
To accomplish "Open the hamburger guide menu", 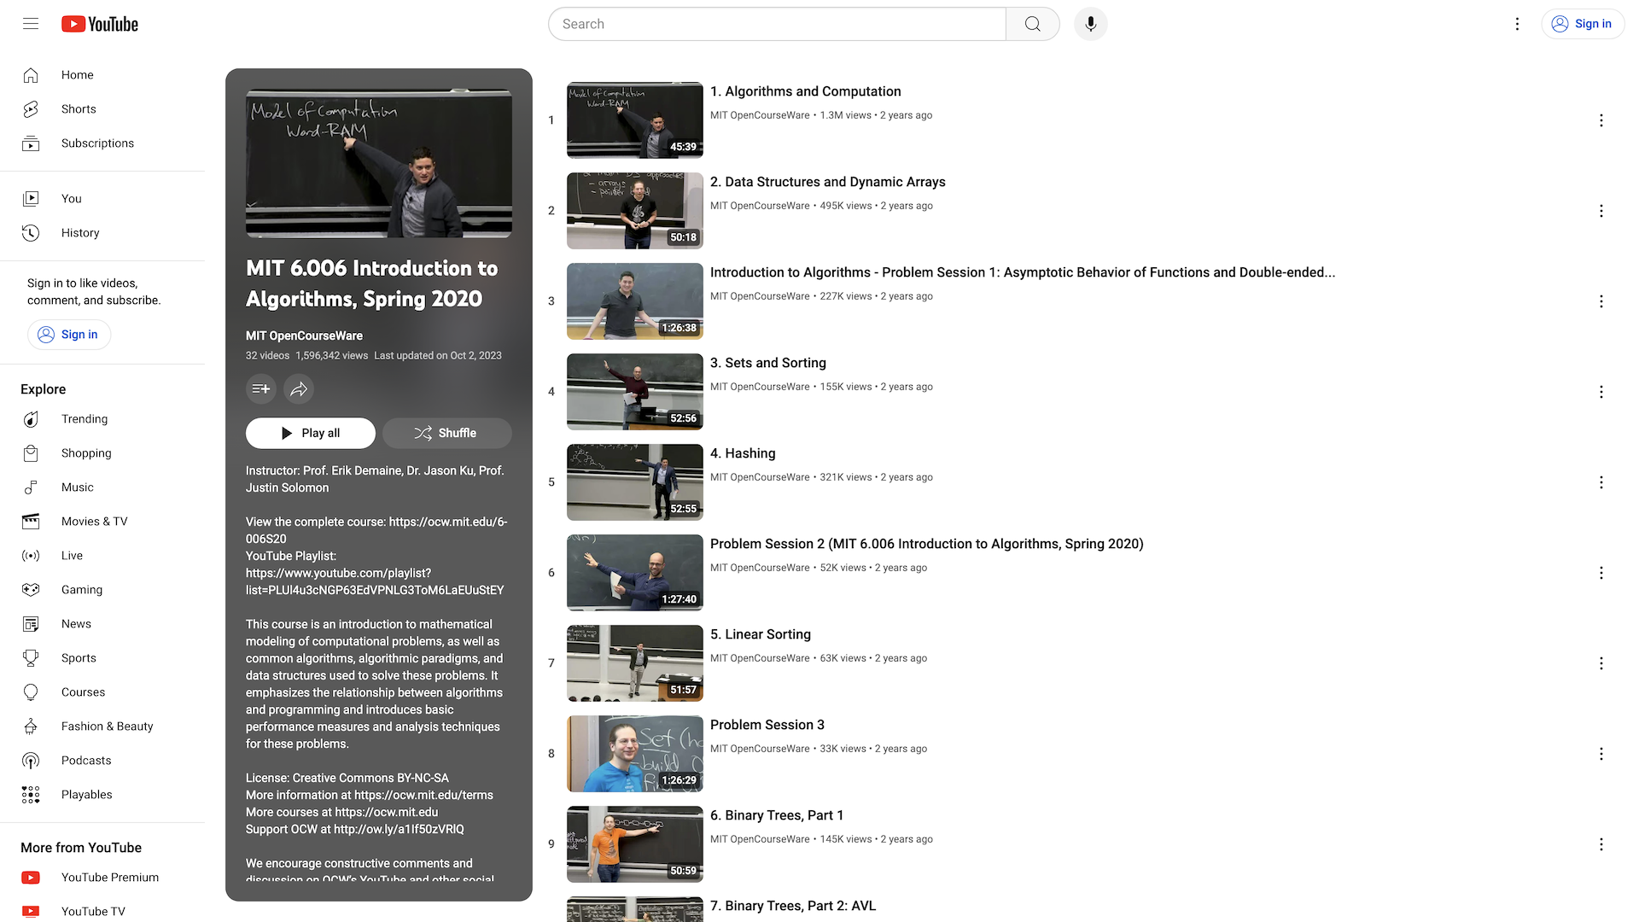I will pos(31,24).
